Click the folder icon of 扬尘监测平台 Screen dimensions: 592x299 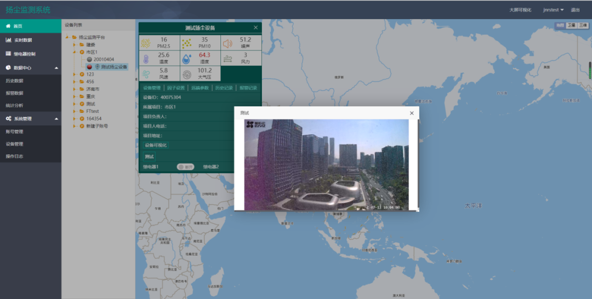[75, 37]
